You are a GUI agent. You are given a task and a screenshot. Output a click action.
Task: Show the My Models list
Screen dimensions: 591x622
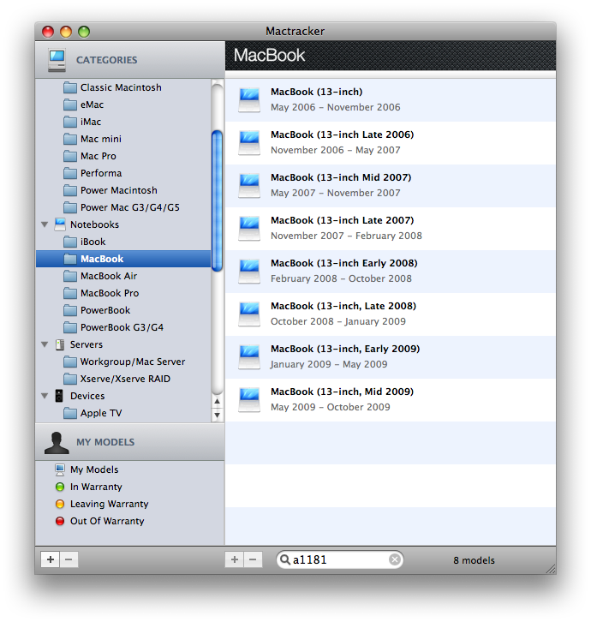click(x=130, y=469)
